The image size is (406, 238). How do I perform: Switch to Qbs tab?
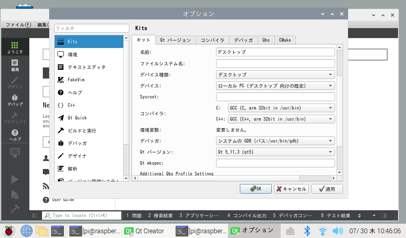click(x=266, y=40)
